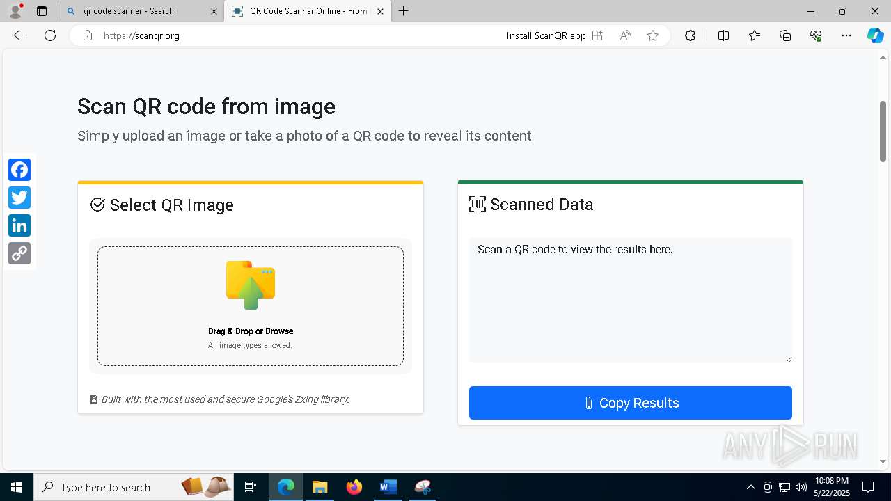The image size is (891, 501).
Task: Open network status tray icon
Action: click(x=784, y=487)
